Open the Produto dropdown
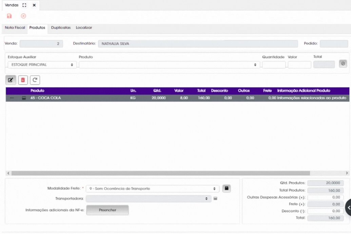This screenshot has width=351, height=234. tap(169, 65)
